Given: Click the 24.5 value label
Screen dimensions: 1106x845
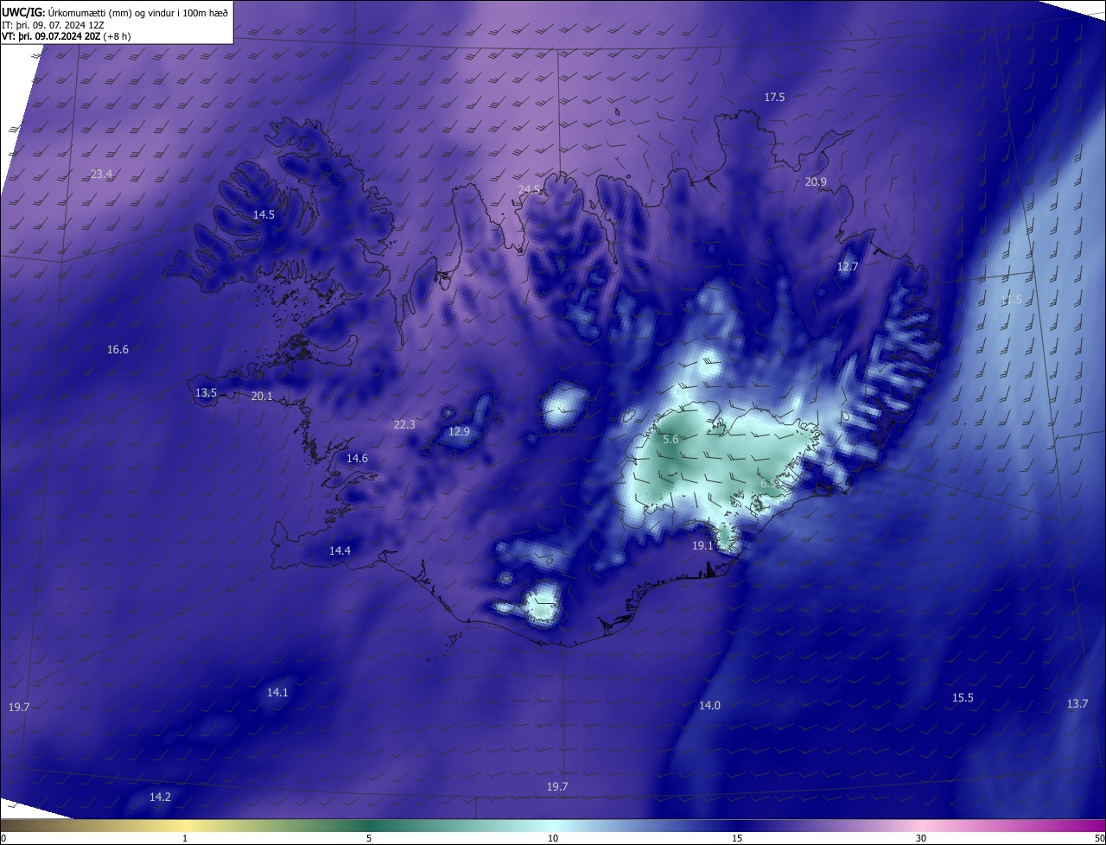Looking at the screenshot, I should (x=529, y=189).
